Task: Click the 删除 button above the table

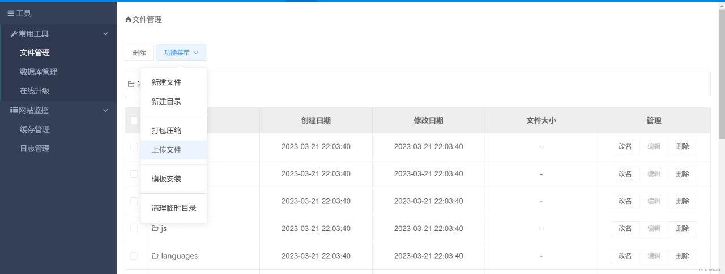Action: 139,53
